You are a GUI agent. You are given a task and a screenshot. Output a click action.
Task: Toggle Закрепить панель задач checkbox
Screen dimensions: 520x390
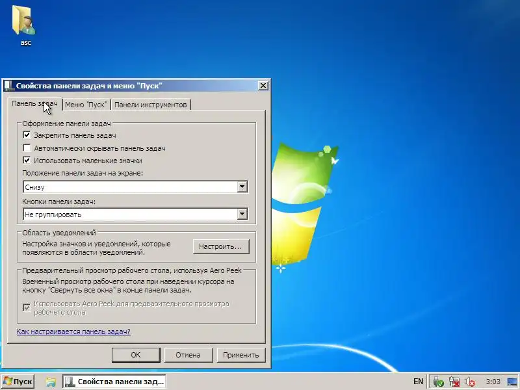tap(27, 135)
